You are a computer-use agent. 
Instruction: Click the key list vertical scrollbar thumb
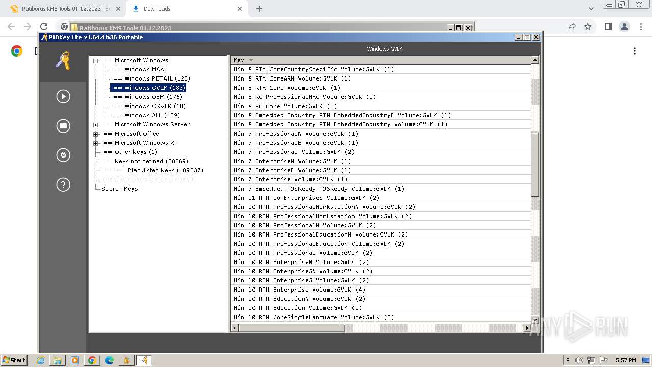[535, 164]
